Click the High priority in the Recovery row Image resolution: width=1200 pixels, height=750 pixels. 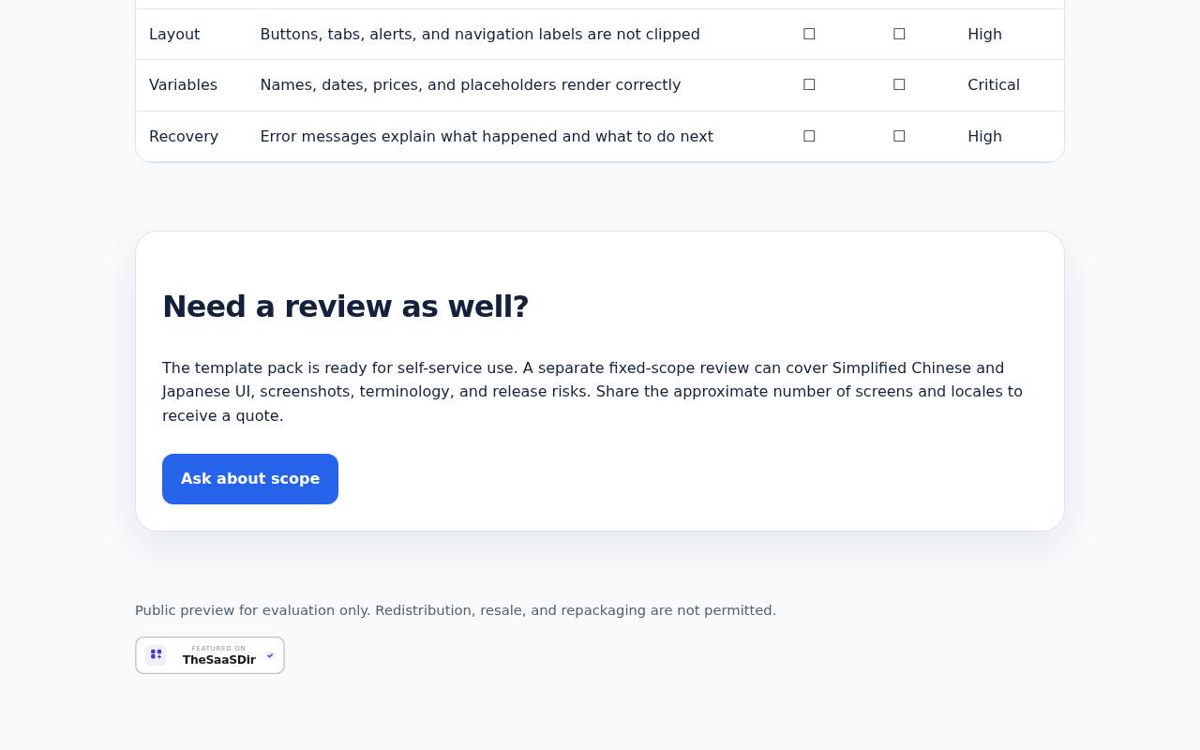[x=984, y=136]
